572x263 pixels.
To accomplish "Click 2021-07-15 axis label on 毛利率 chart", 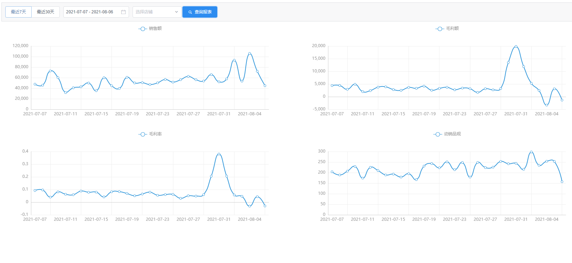I will pyautogui.click(x=96, y=219).
